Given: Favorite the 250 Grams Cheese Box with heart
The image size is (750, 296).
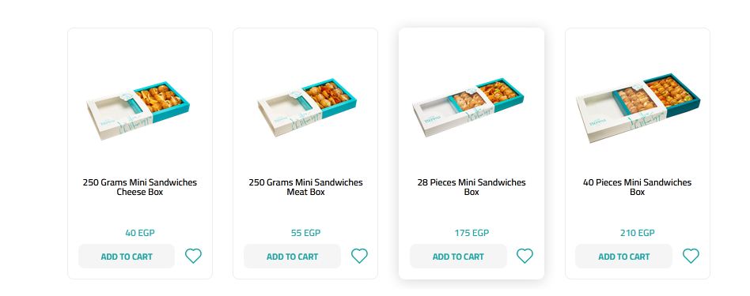Looking at the screenshot, I should tap(193, 256).
